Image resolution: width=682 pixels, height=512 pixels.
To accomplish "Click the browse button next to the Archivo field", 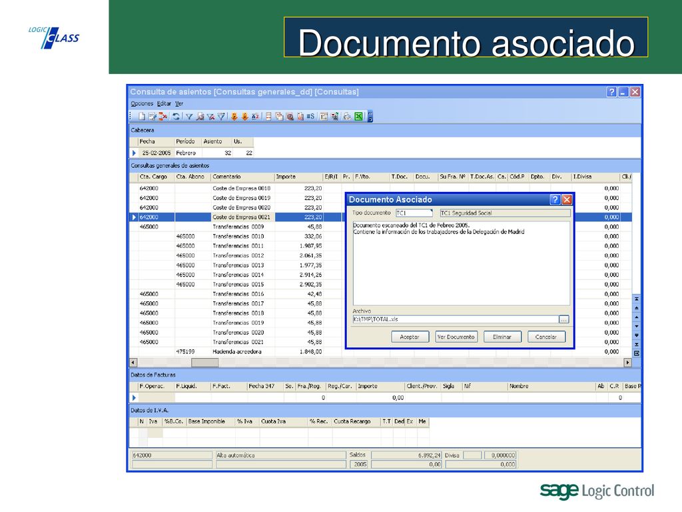I will 563,319.
